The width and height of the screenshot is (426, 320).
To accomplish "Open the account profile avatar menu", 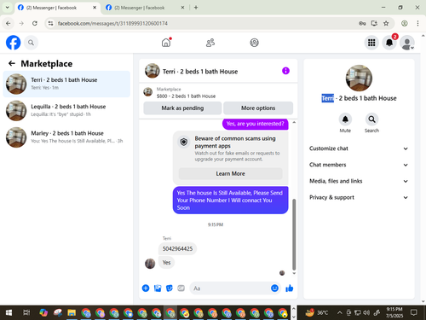I will 407,43.
